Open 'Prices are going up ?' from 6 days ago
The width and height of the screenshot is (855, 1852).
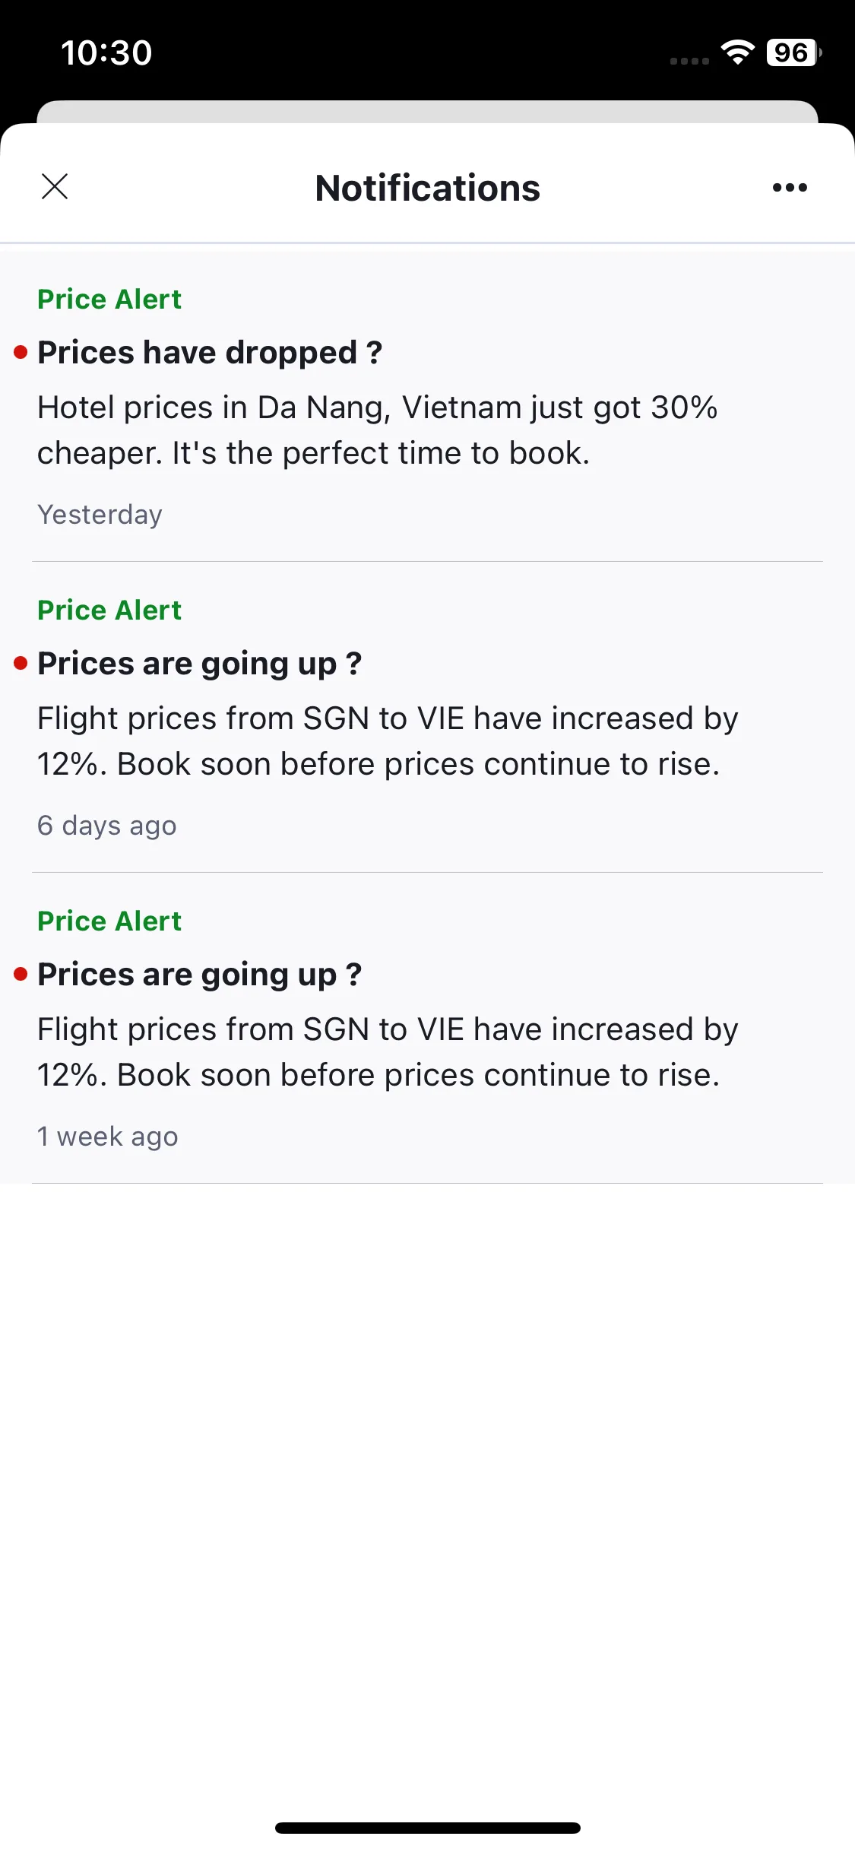pos(200,664)
